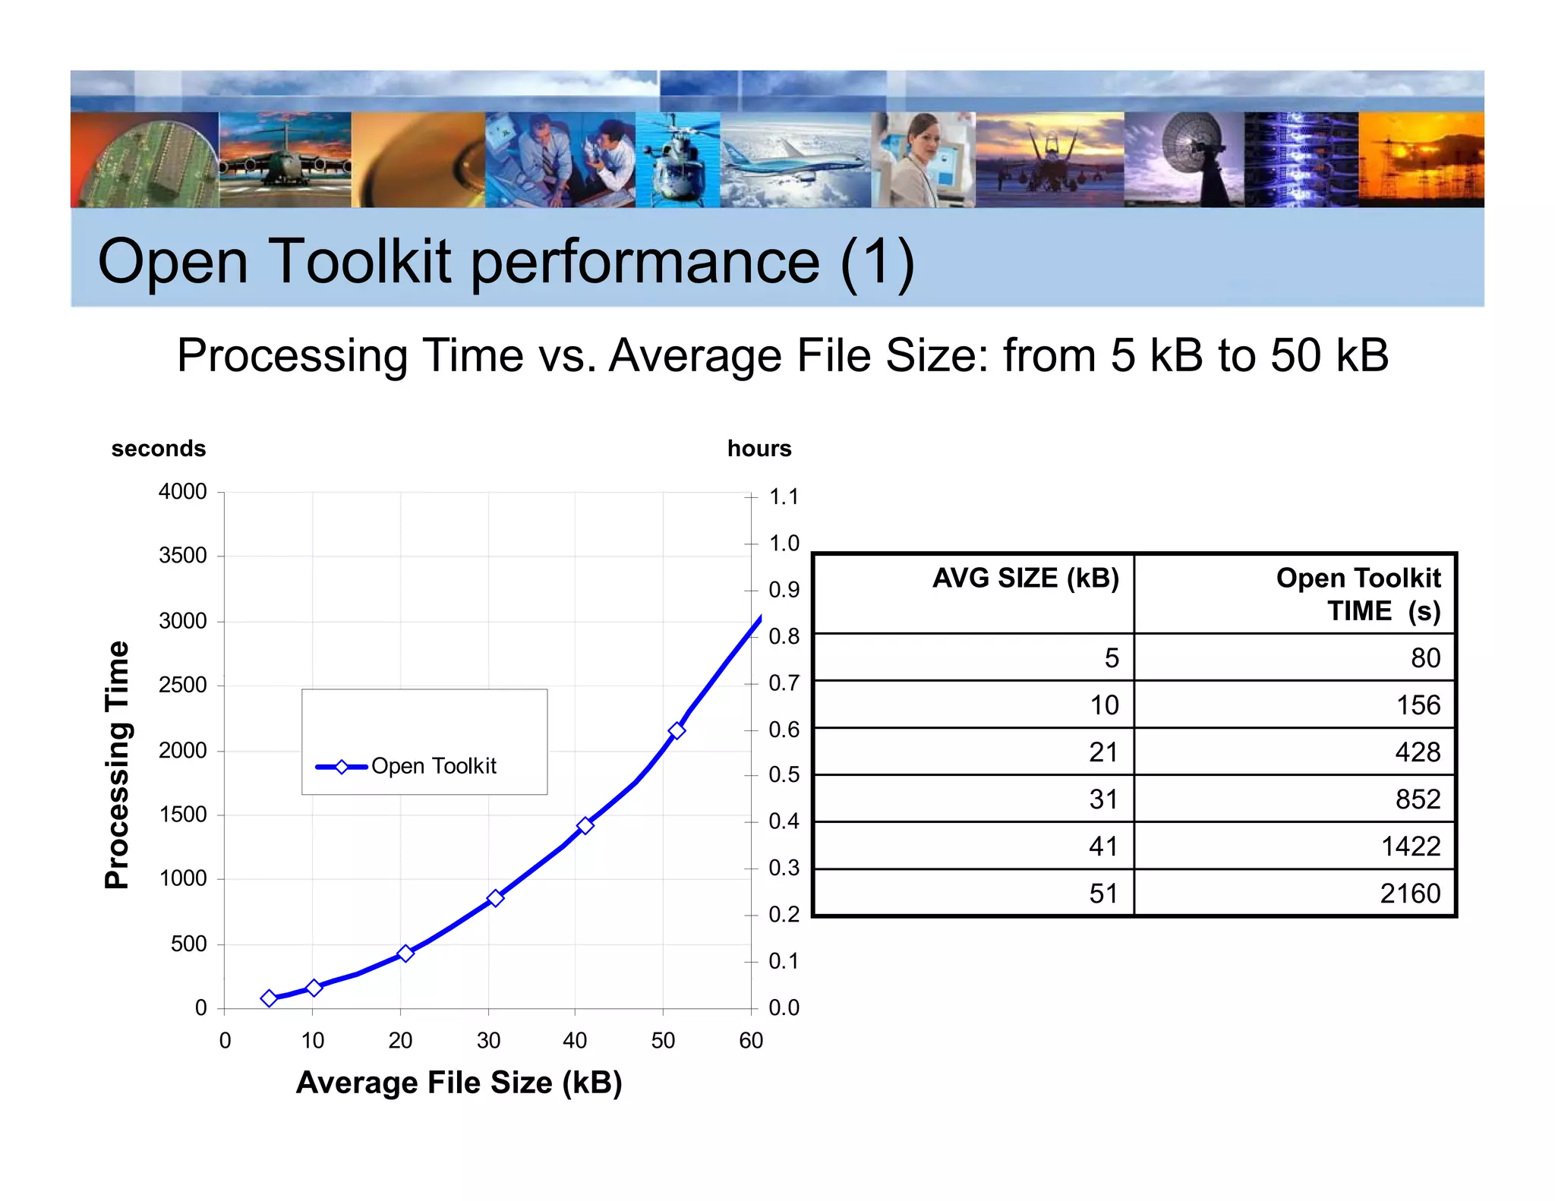Select table cell with AVG SIZE 31
Image resolution: width=1555 pixels, height=1201 pixels.
coord(974,799)
